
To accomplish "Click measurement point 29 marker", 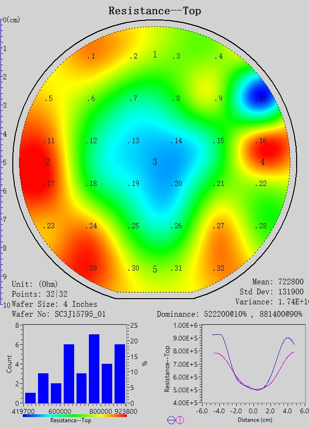I will (91, 269).
